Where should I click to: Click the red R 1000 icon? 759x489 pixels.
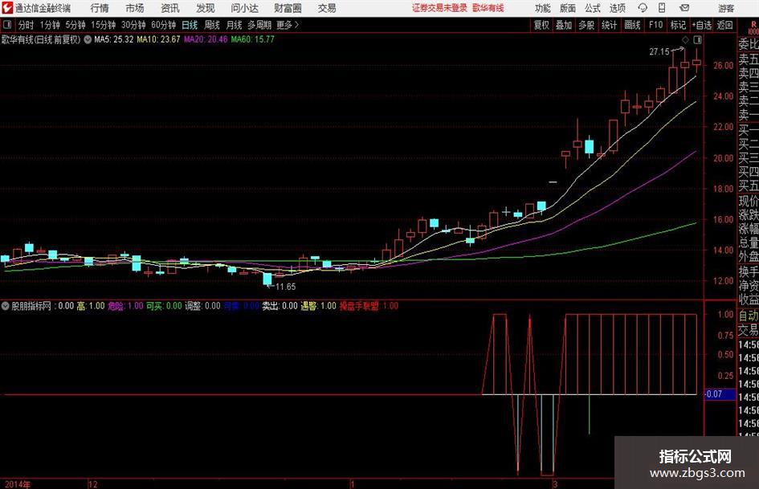tap(753, 27)
